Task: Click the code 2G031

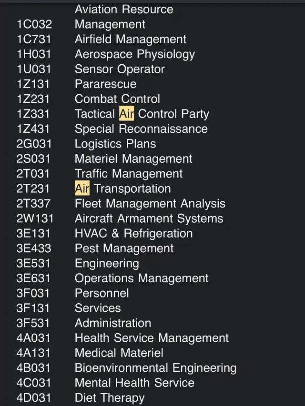Action: [x=34, y=144]
